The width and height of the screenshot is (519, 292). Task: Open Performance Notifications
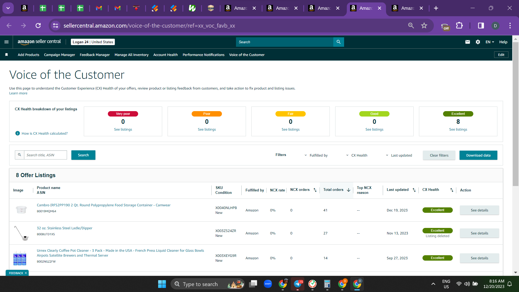tap(204, 55)
